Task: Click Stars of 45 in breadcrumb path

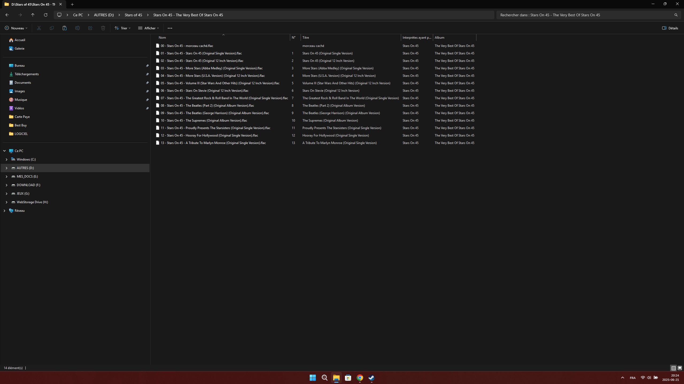Action: coord(133,15)
